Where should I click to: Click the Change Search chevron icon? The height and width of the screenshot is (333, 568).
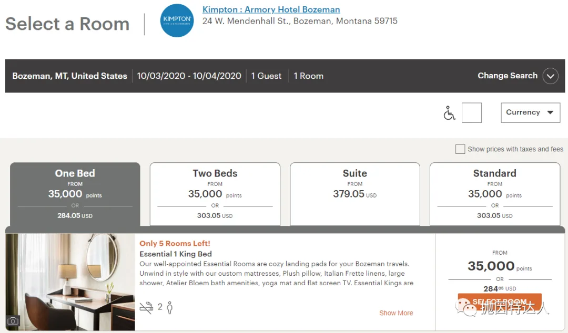(x=551, y=76)
